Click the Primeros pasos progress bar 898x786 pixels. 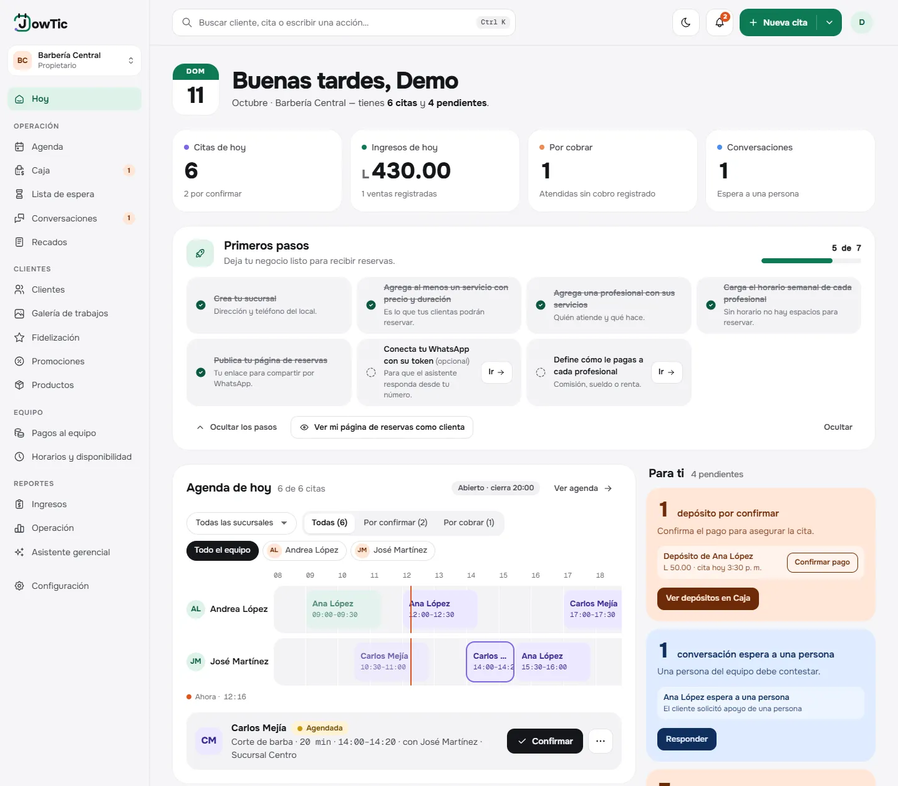pyautogui.click(x=811, y=261)
